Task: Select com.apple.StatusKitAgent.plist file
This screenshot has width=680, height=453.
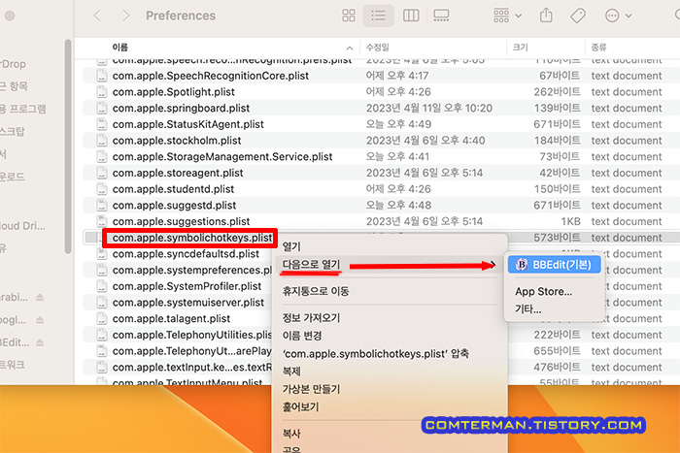Action: [187, 124]
